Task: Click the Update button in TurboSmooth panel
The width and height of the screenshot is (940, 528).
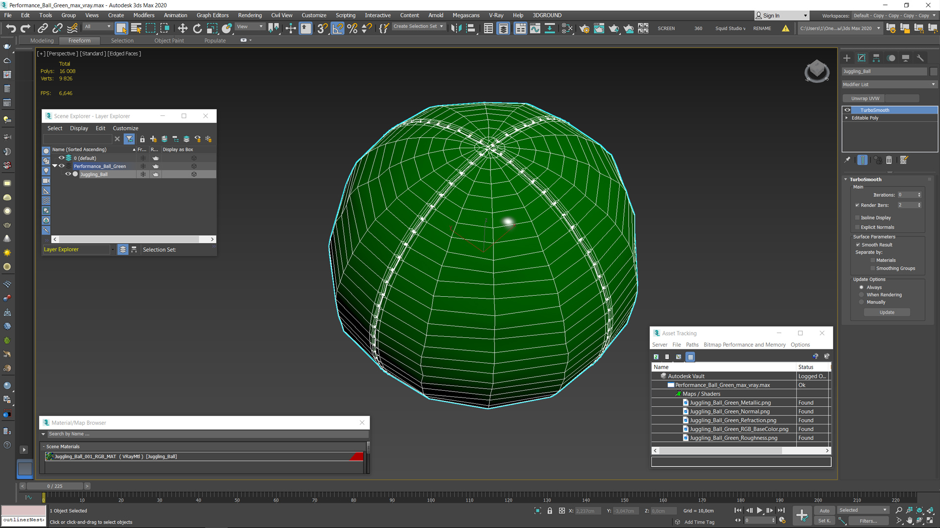Action: tap(888, 312)
